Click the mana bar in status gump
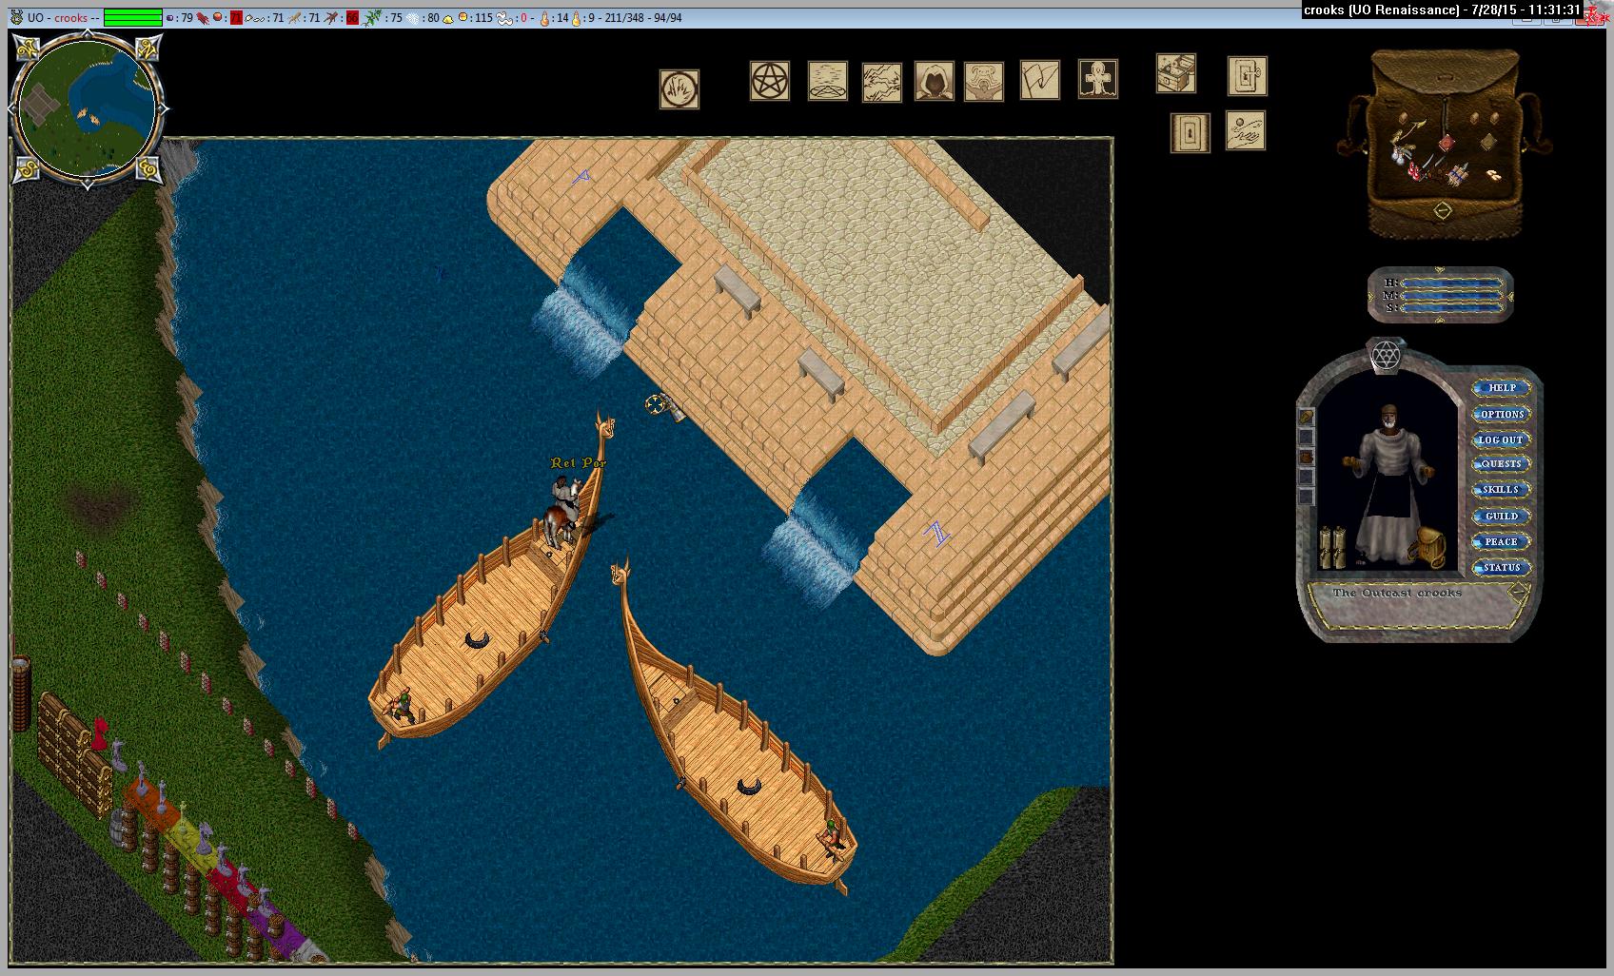Image resolution: width=1614 pixels, height=976 pixels. tap(1452, 296)
